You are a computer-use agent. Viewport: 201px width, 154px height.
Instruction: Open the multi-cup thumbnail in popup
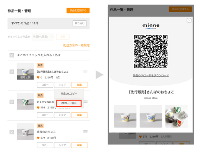(177, 116)
